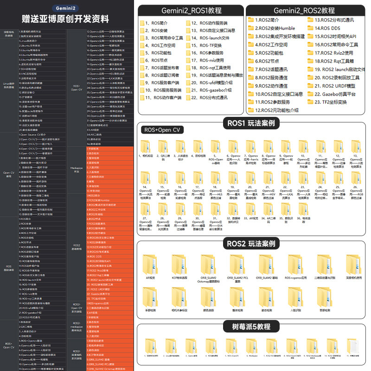371x371 pixels.
Task: Click '14.ROS DDS' row in orange table
Action: click(110, 256)
